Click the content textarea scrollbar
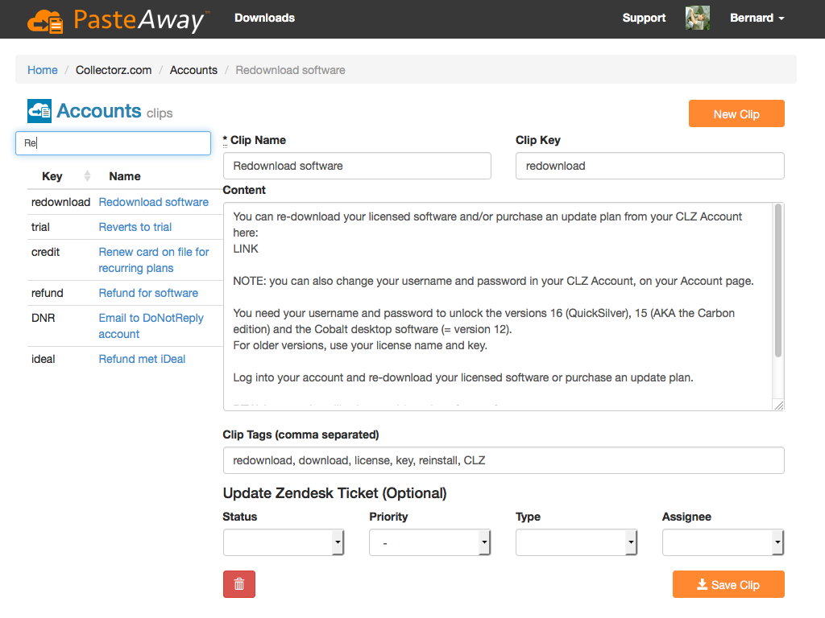This screenshot has height=618, width=825. (778, 282)
